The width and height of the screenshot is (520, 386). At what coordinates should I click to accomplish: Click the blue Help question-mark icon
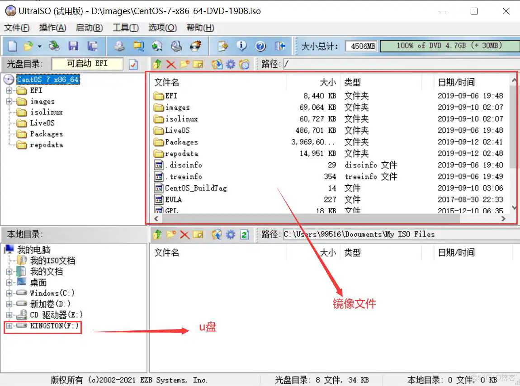[260, 46]
